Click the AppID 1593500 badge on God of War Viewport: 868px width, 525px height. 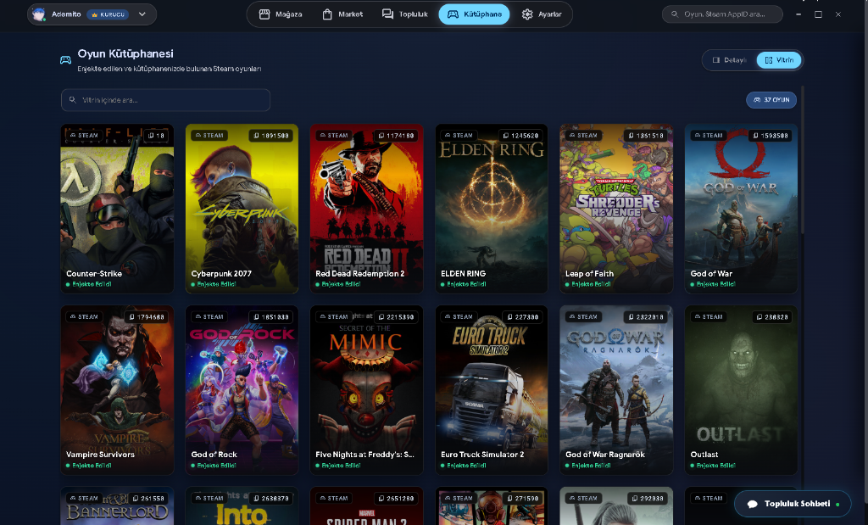point(771,135)
